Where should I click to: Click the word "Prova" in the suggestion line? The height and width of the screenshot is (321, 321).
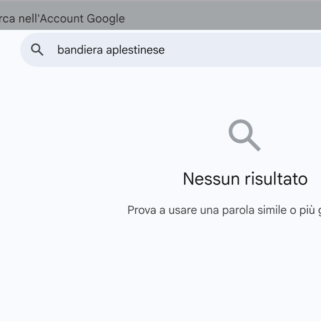click(142, 210)
